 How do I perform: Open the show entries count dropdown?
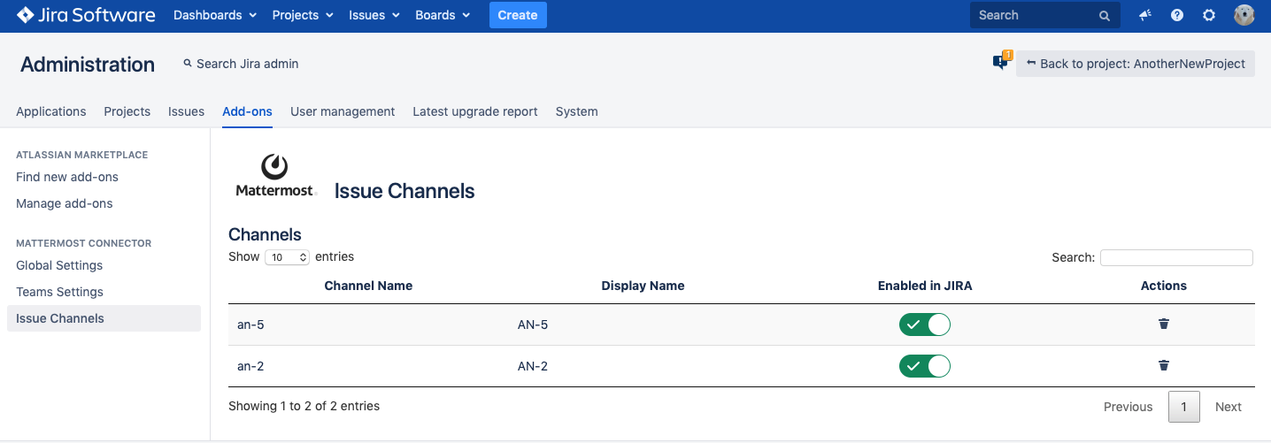pyautogui.click(x=287, y=257)
